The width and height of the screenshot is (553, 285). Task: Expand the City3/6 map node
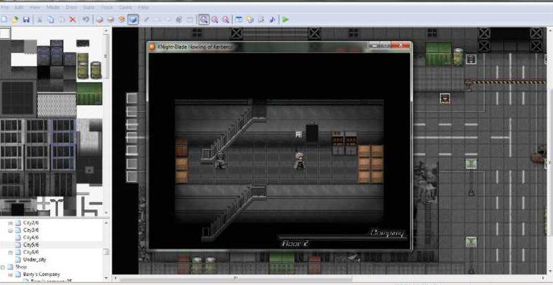[10, 231]
